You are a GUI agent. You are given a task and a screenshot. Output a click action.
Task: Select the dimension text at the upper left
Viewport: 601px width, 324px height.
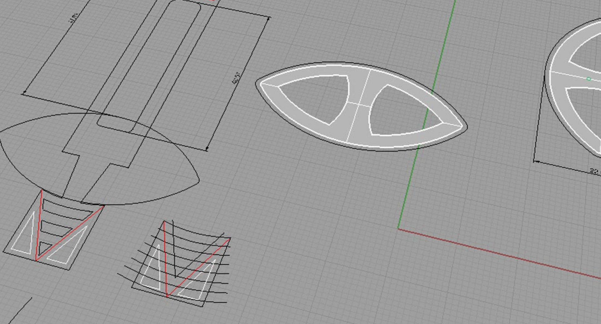[74, 18]
